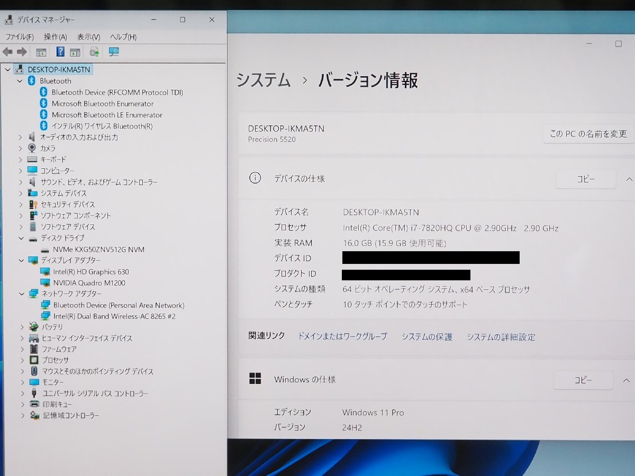Click the scan for hardware changes icon
The height and width of the screenshot is (476, 635).
click(114, 52)
